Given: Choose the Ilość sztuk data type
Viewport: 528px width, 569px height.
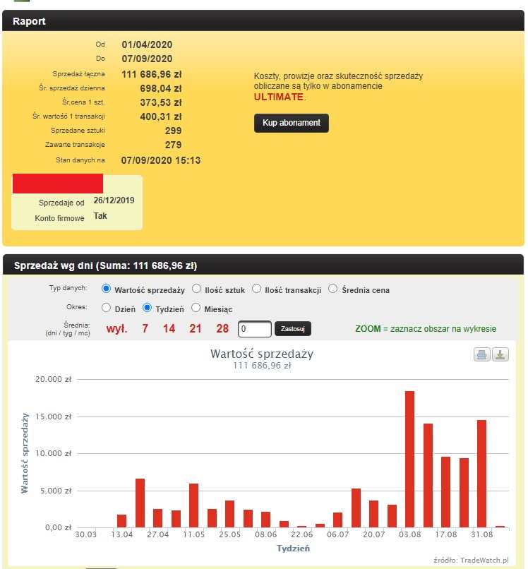Looking at the screenshot, I should (197, 289).
